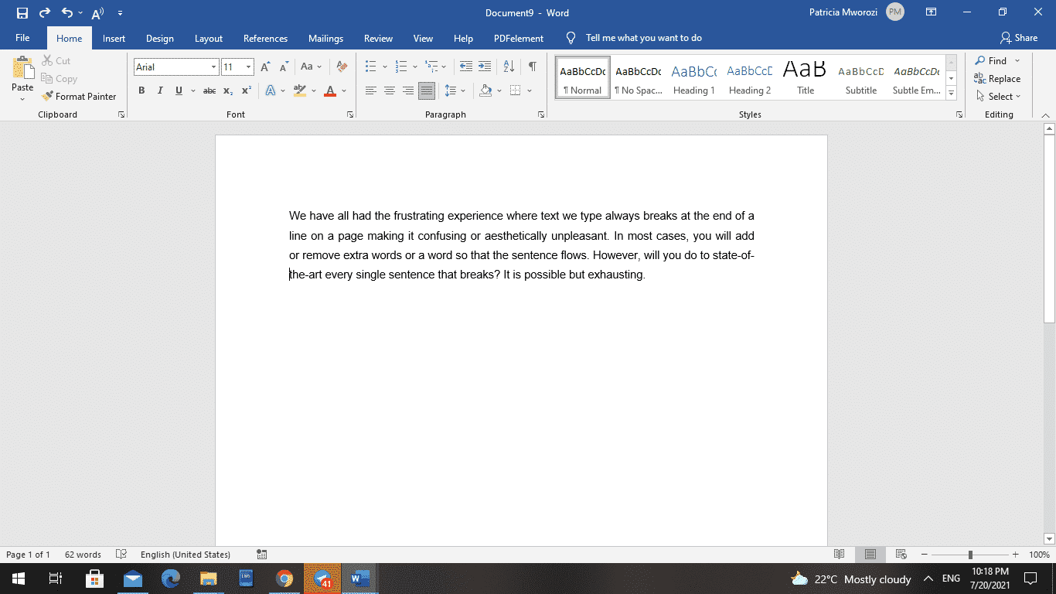Viewport: 1056px width, 594px height.
Task: Open the Format Painter tool
Action: [x=80, y=96]
